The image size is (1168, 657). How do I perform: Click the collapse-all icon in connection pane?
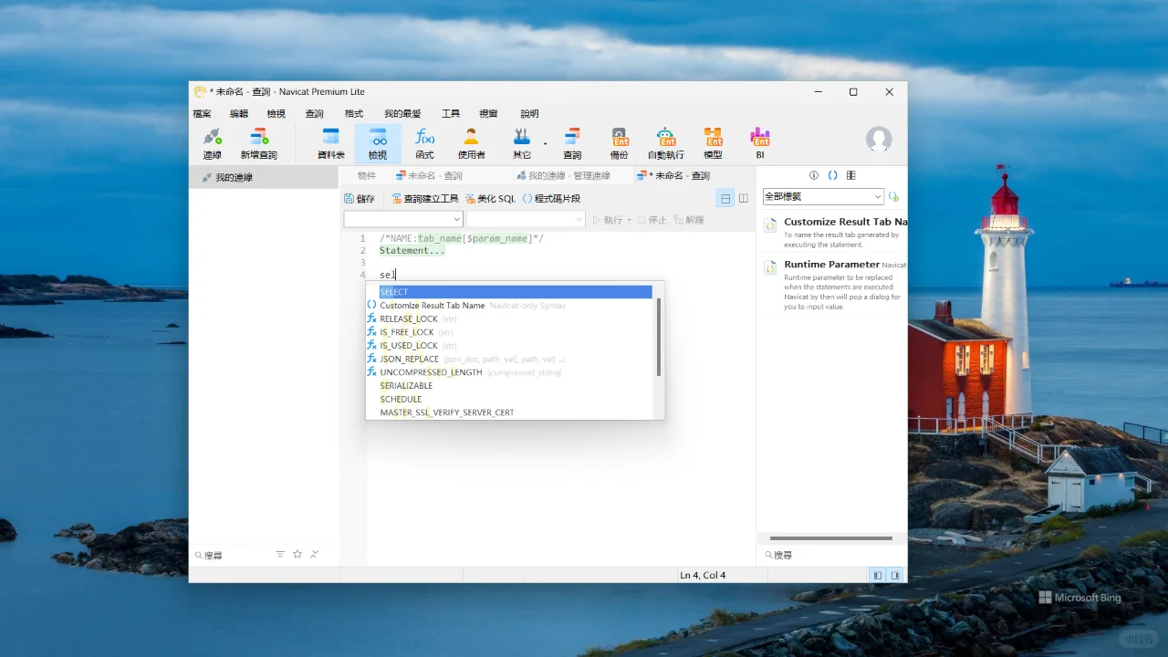point(315,554)
